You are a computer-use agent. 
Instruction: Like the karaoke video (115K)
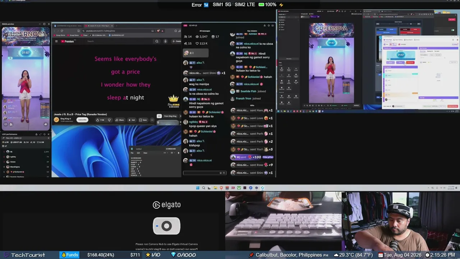click(x=100, y=120)
